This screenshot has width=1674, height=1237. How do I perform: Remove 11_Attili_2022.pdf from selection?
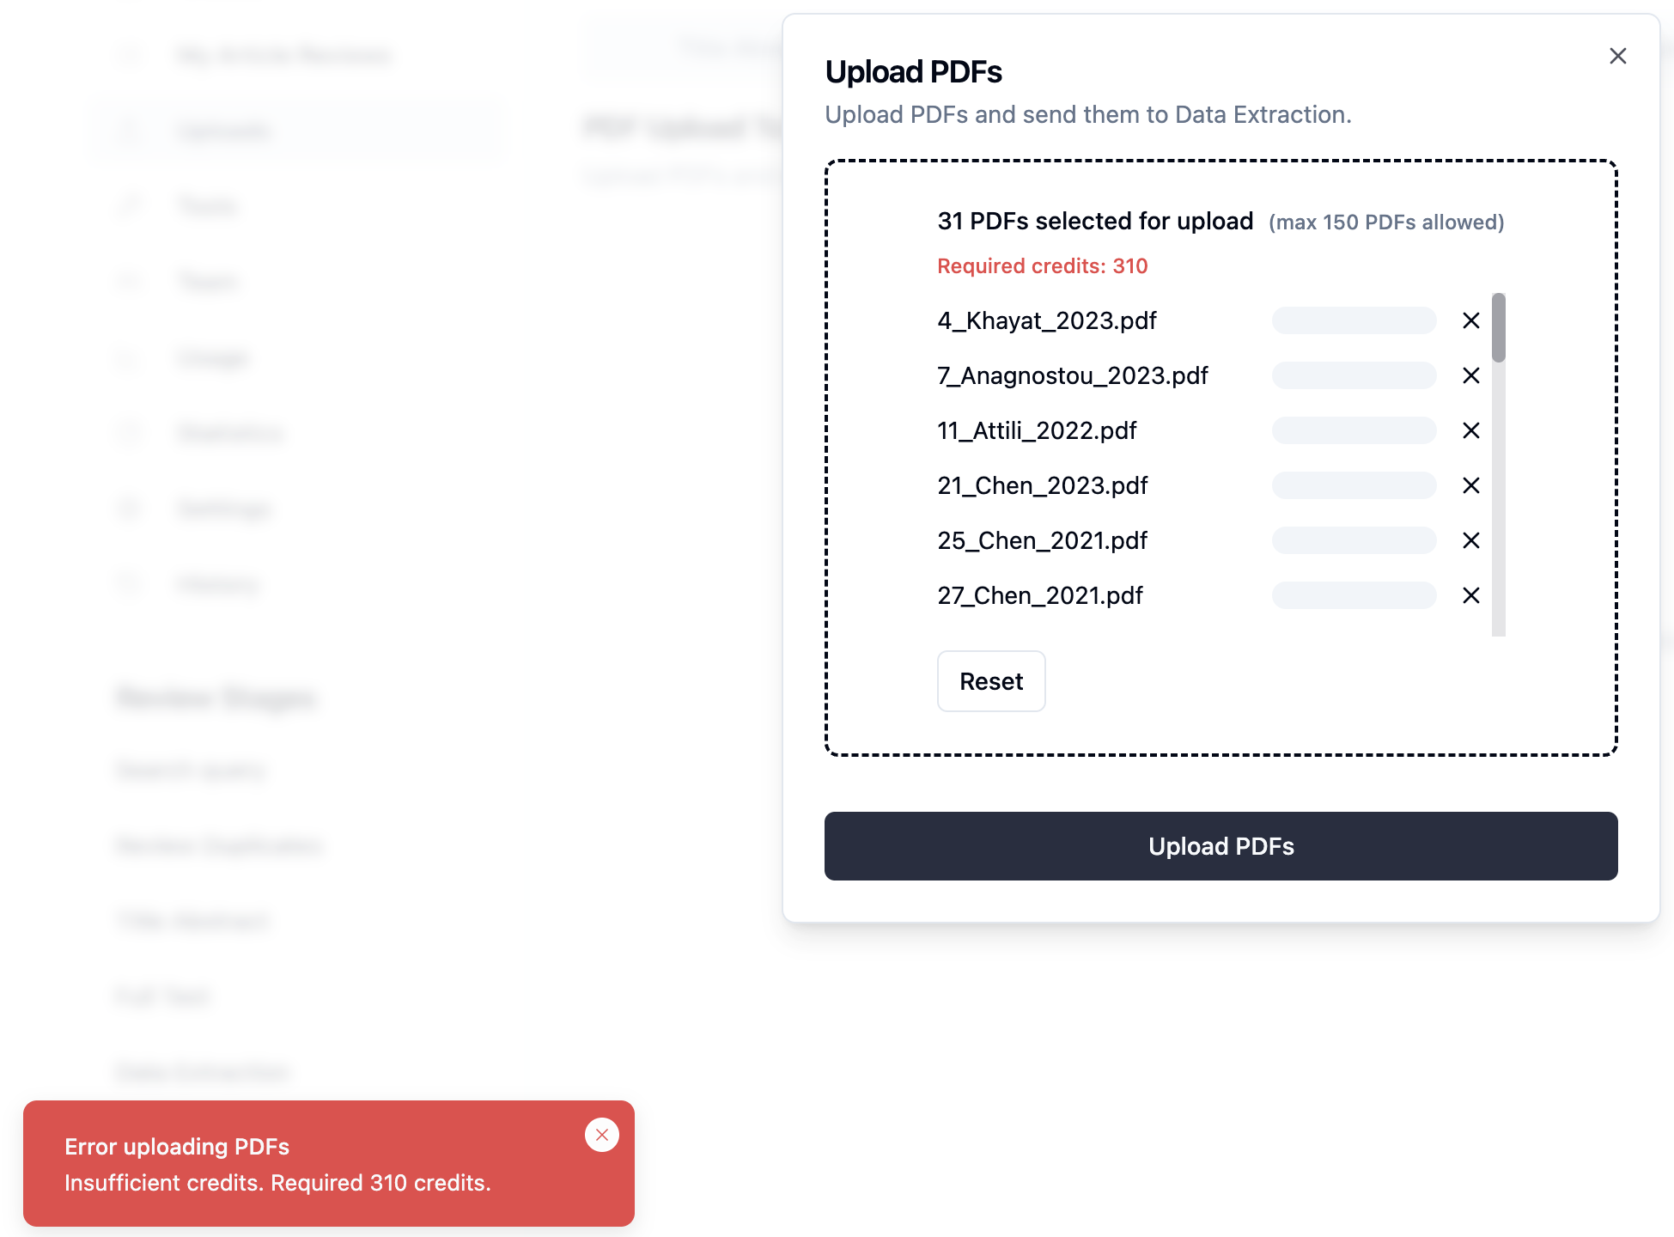point(1470,430)
